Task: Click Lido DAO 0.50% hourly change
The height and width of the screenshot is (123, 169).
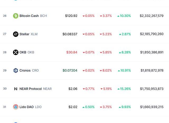Action: (x=88, y=107)
